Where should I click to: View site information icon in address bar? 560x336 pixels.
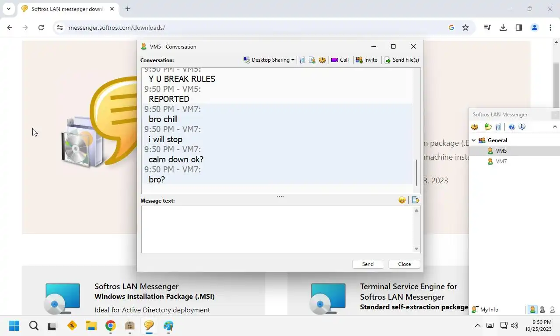60,28
